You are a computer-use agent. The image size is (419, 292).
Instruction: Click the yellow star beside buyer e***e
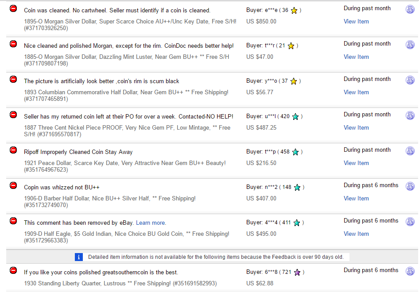[x=294, y=11]
